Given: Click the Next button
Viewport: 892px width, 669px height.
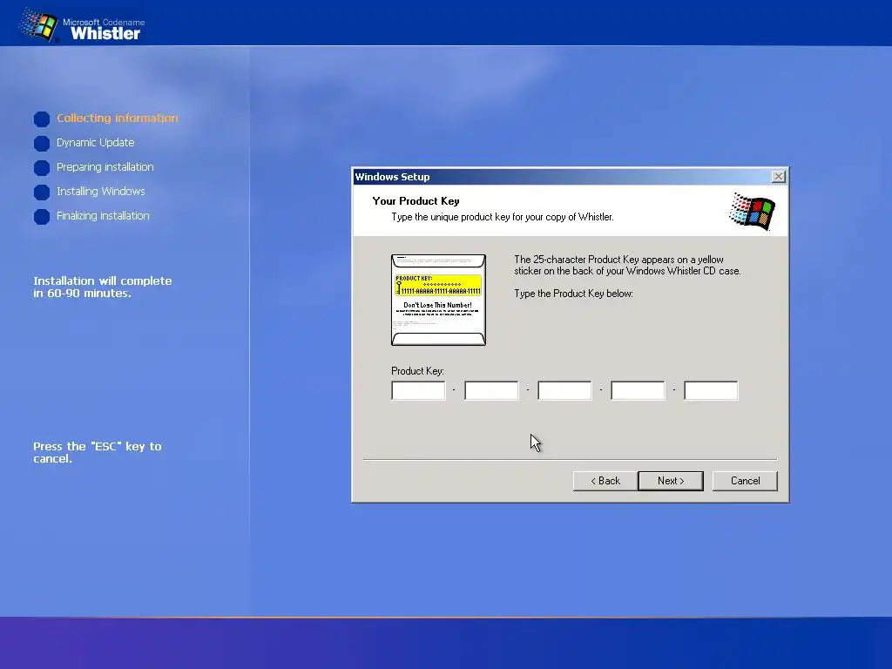Looking at the screenshot, I should coord(671,481).
